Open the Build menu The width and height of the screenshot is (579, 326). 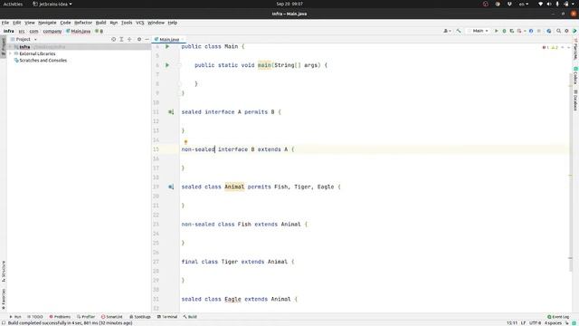click(100, 23)
